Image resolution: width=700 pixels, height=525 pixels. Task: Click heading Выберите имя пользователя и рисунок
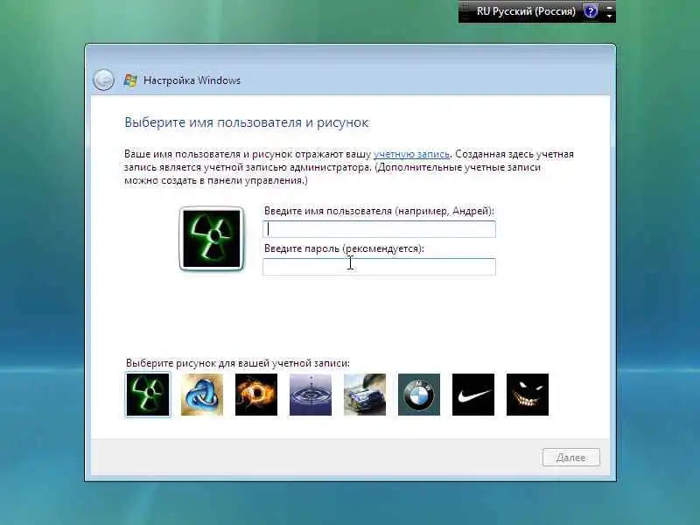coord(247,122)
